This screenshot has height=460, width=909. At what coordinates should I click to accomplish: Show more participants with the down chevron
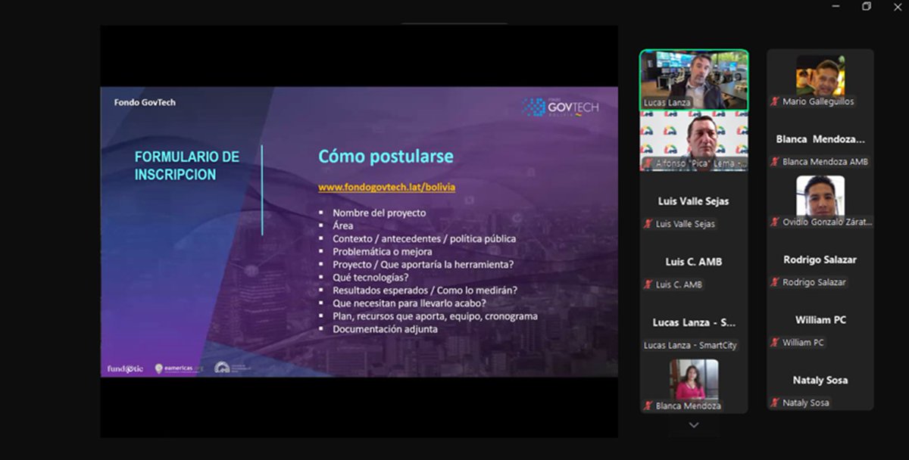point(694,425)
